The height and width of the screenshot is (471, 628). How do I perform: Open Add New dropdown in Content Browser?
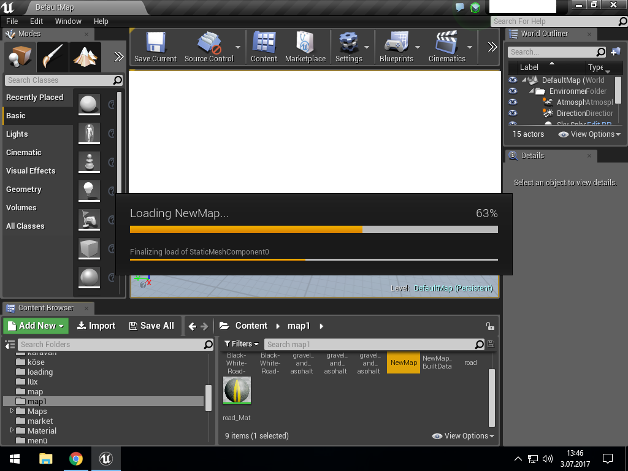tap(36, 326)
